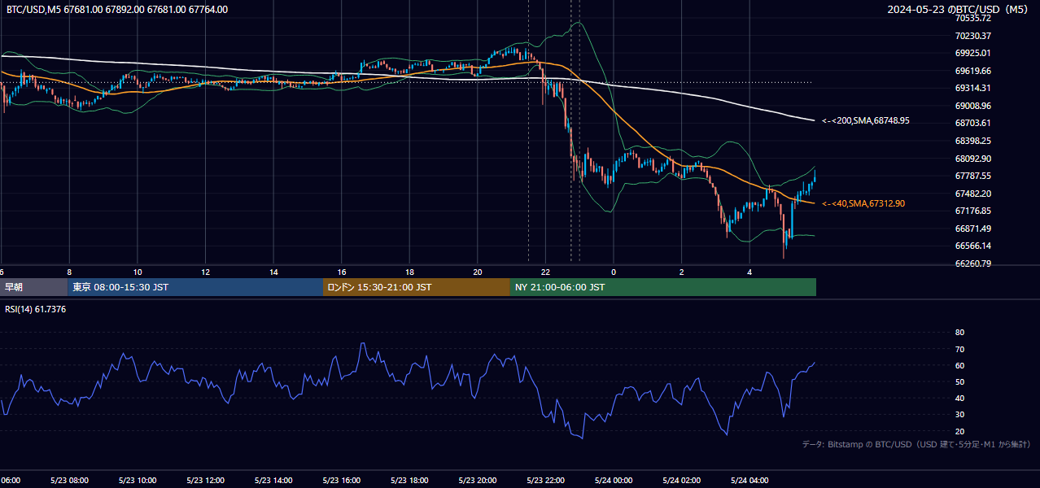The width and height of the screenshot is (1040, 488).
Task: Click price axis value 67787.55
Action: [x=973, y=176]
